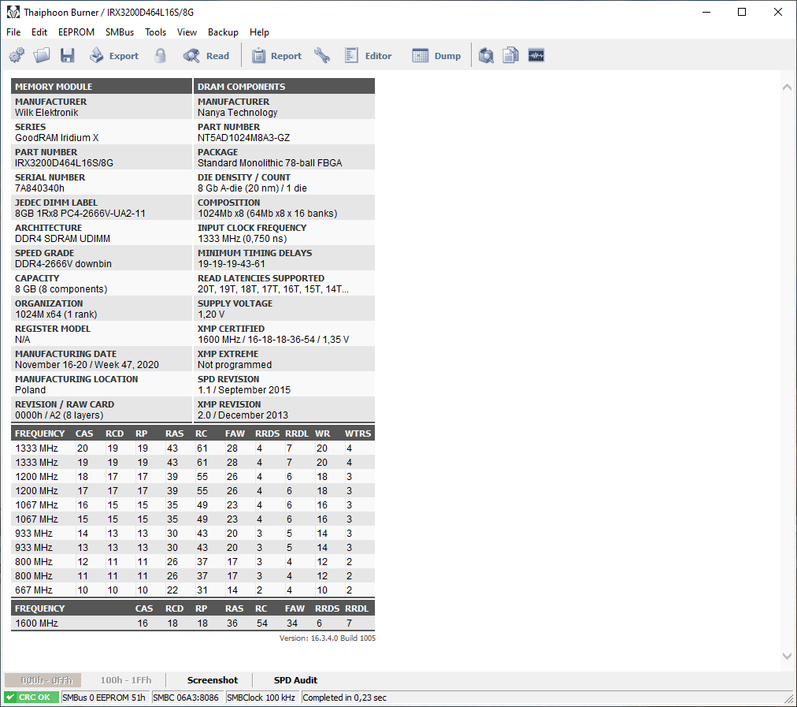Open the Help menu
797x707 pixels.
click(x=259, y=32)
